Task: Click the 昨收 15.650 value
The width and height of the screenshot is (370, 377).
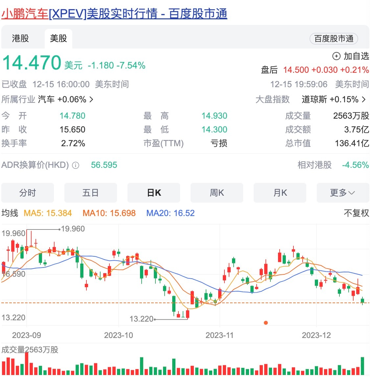Action: pos(73,129)
